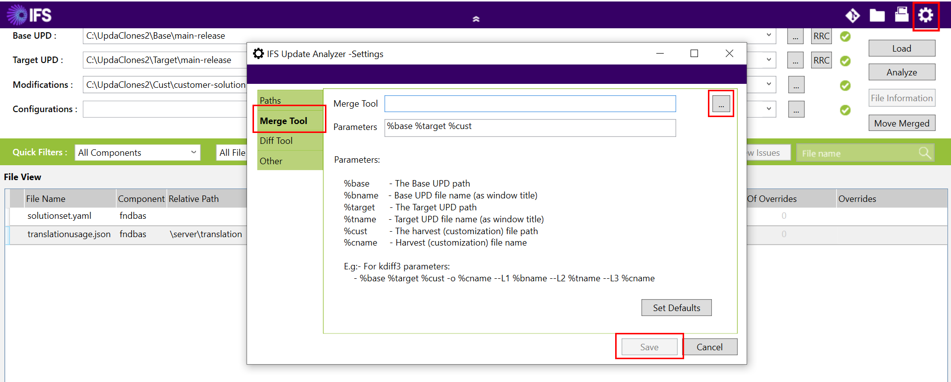Click the git diamond icon in header
Screen dimensions: 951x382
coord(852,16)
